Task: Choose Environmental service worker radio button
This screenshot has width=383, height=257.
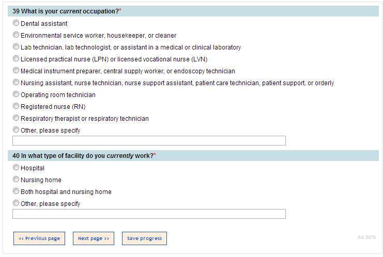Action: tap(16, 35)
